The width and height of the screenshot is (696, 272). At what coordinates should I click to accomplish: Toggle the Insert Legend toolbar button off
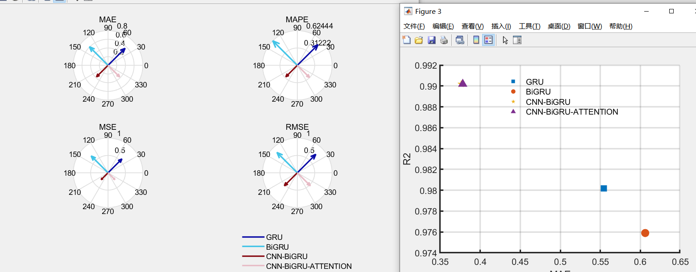(488, 40)
